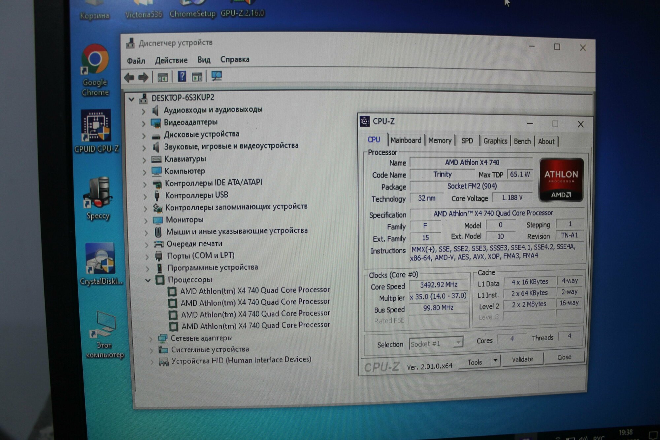Click Validate button in CPU-Z
This screenshot has height=440, width=660.
coord(522,359)
